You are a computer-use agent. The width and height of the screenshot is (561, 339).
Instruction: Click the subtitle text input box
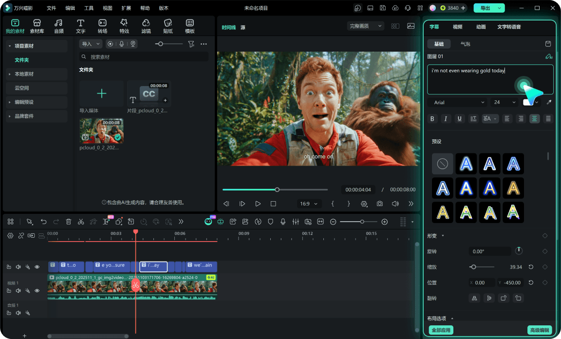490,79
